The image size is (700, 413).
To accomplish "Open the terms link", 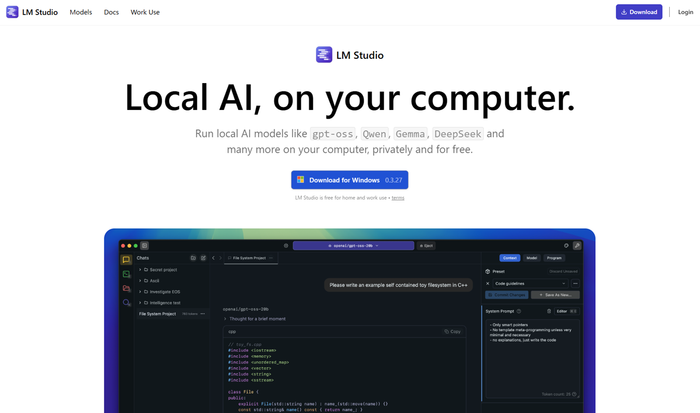I will [398, 198].
